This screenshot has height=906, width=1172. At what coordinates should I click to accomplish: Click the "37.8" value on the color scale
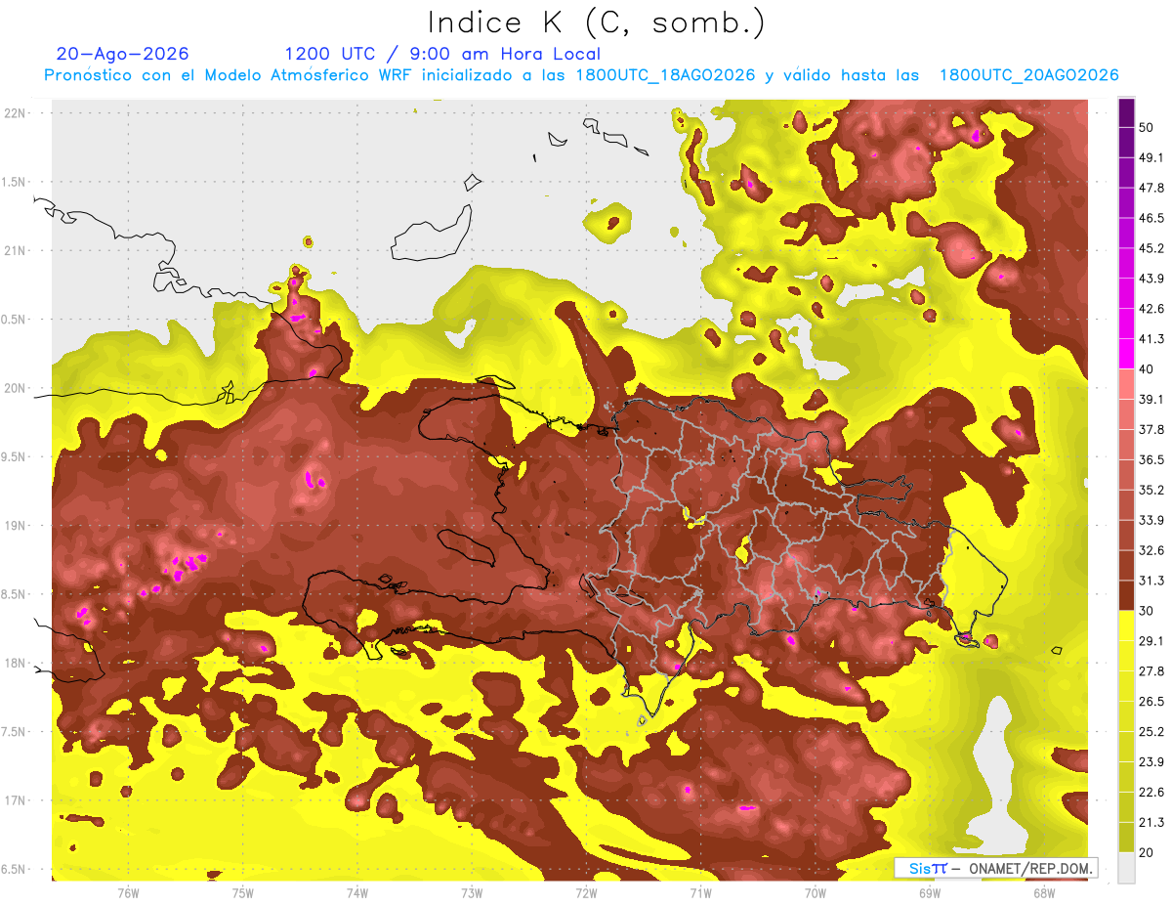1151,429
